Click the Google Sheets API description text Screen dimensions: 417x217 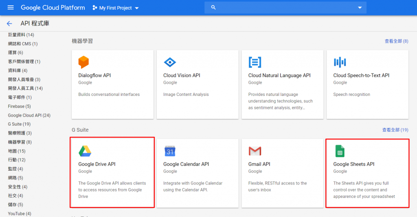[x=364, y=190]
